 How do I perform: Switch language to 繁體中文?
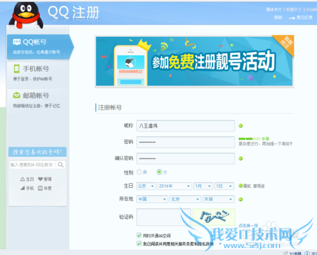pyautogui.click(x=294, y=10)
